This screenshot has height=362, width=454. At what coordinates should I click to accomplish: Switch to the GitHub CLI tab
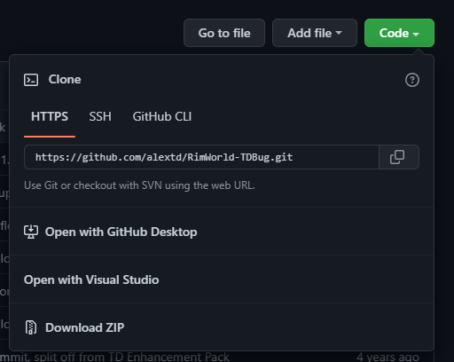point(162,116)
